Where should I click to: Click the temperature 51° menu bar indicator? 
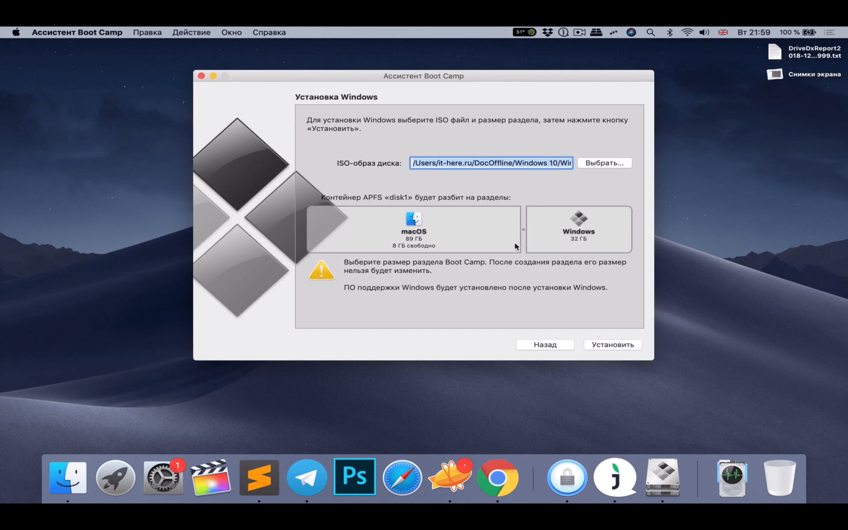click(524, 32)
